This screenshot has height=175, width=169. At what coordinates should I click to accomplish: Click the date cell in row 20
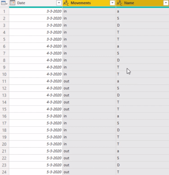(36, 144)
